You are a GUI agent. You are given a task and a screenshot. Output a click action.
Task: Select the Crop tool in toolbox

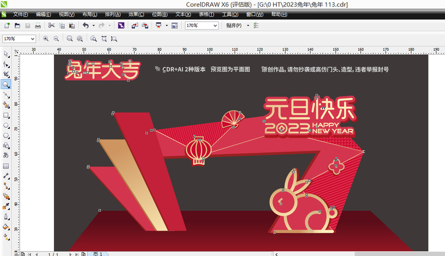[6, 74]
